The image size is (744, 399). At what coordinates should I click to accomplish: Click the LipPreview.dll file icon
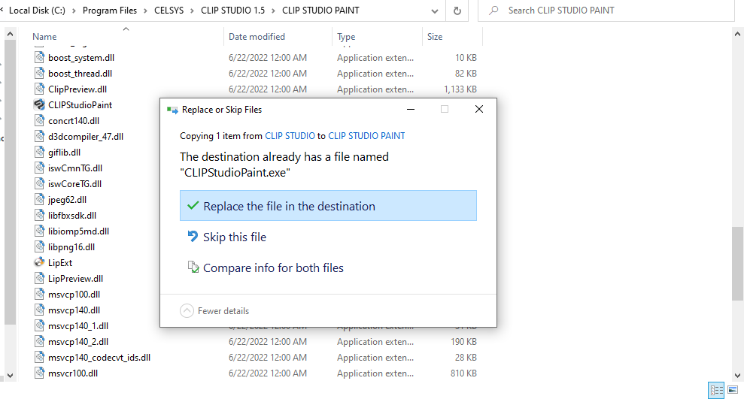[39, 279]
